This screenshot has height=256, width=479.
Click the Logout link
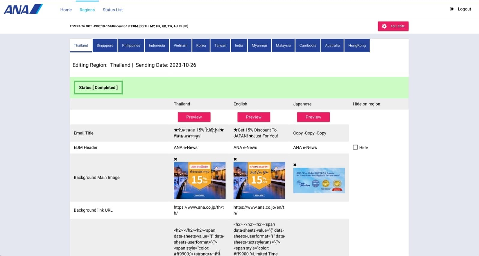(x=464, y=9)
